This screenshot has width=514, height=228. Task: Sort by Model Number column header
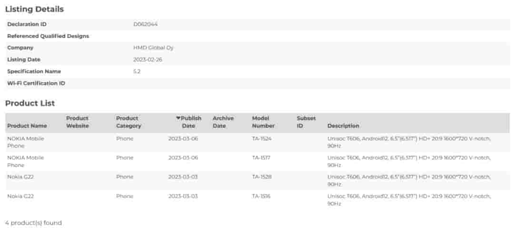(263, 122)
